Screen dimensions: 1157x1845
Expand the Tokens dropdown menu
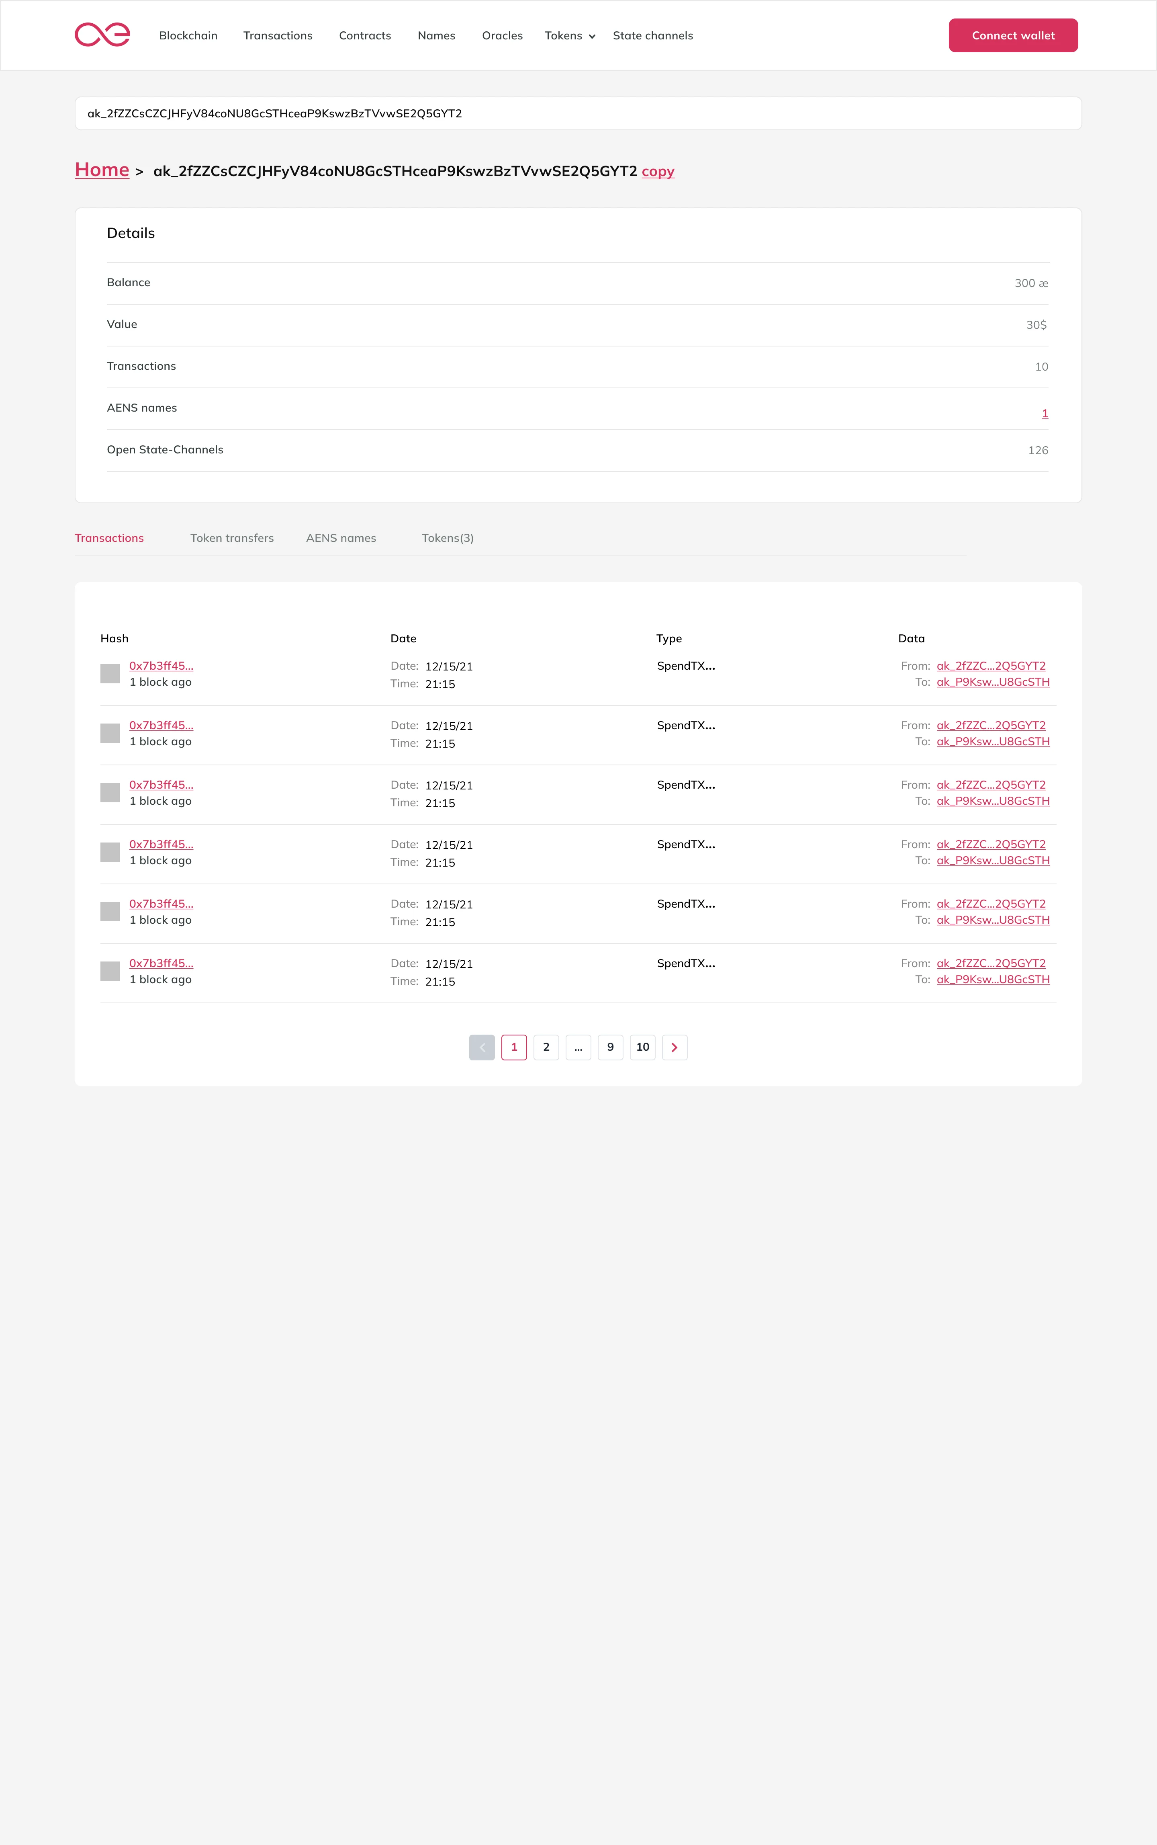point(570,36)
